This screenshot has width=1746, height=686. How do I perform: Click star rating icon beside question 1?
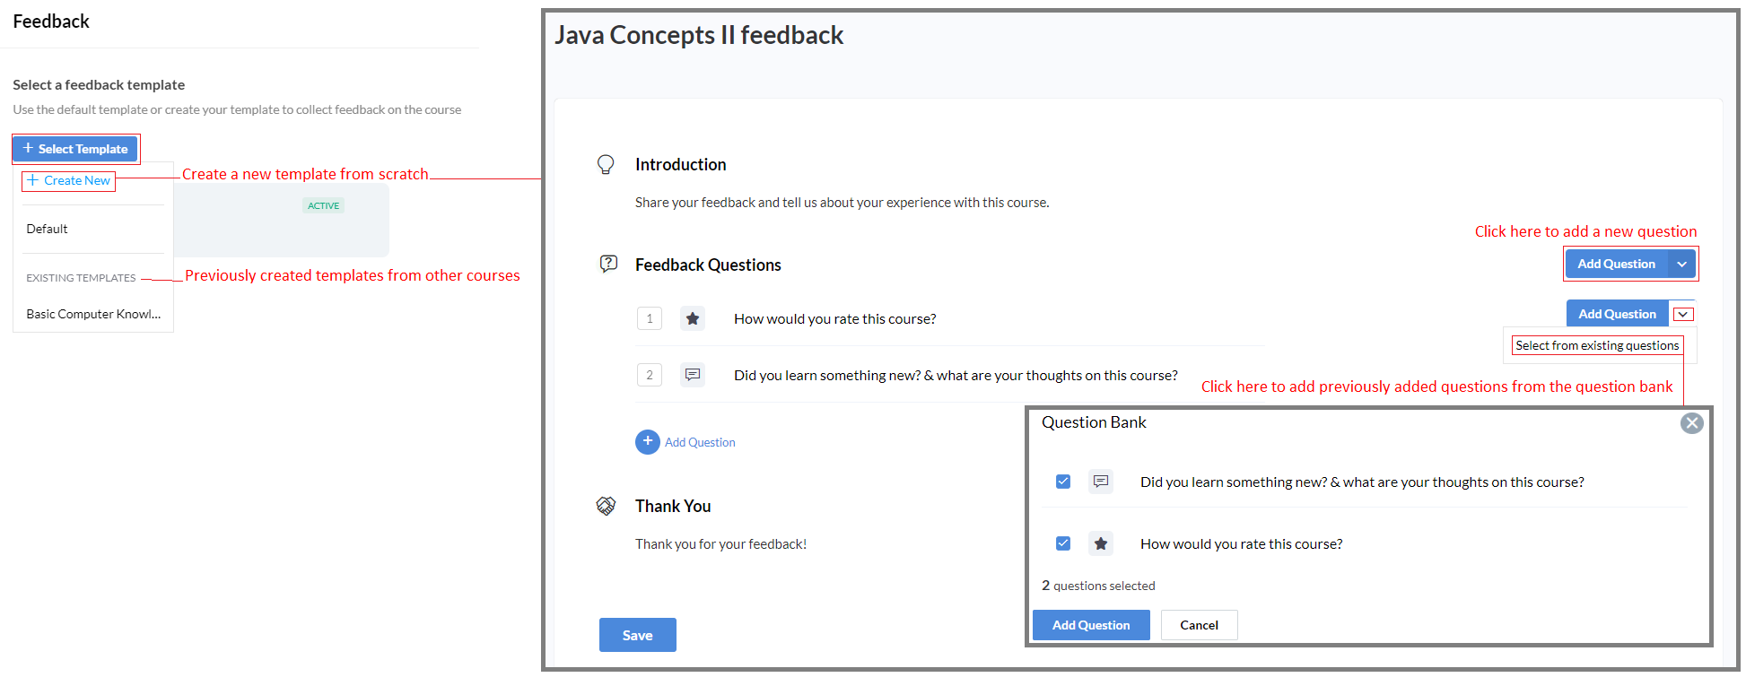[693, 318]
